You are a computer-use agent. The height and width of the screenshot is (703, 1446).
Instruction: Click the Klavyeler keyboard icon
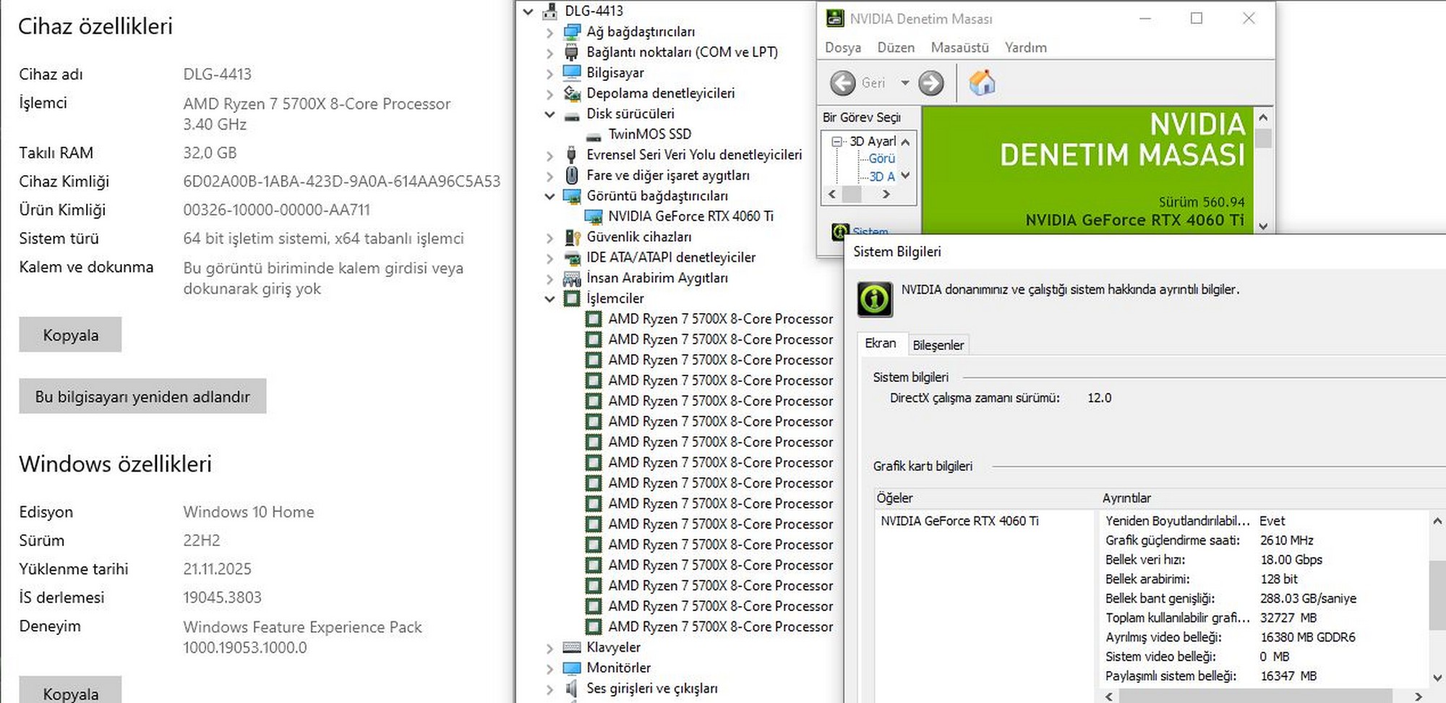click(x=572, y=647)
